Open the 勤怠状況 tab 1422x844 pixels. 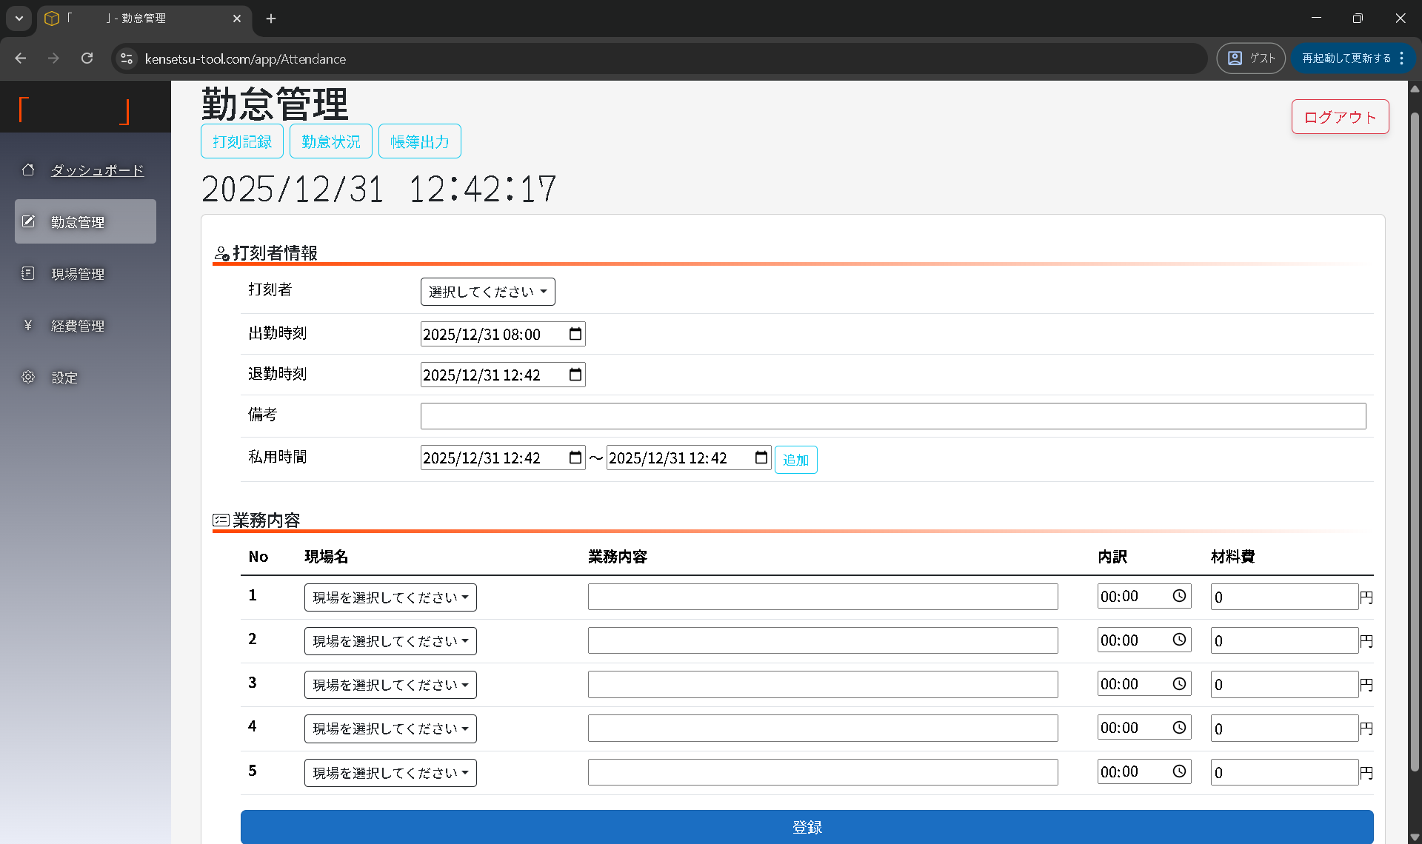(x=330, y=141)
